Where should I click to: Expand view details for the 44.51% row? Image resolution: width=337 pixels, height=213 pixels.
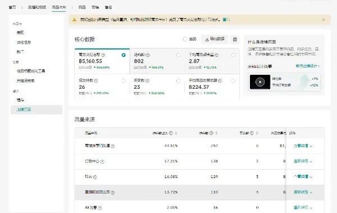pyautogui.click(x=303, y=146)
